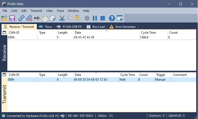Sort Receive list by CAN-ID header
This screenshot has width=198, height=119.
22,33
